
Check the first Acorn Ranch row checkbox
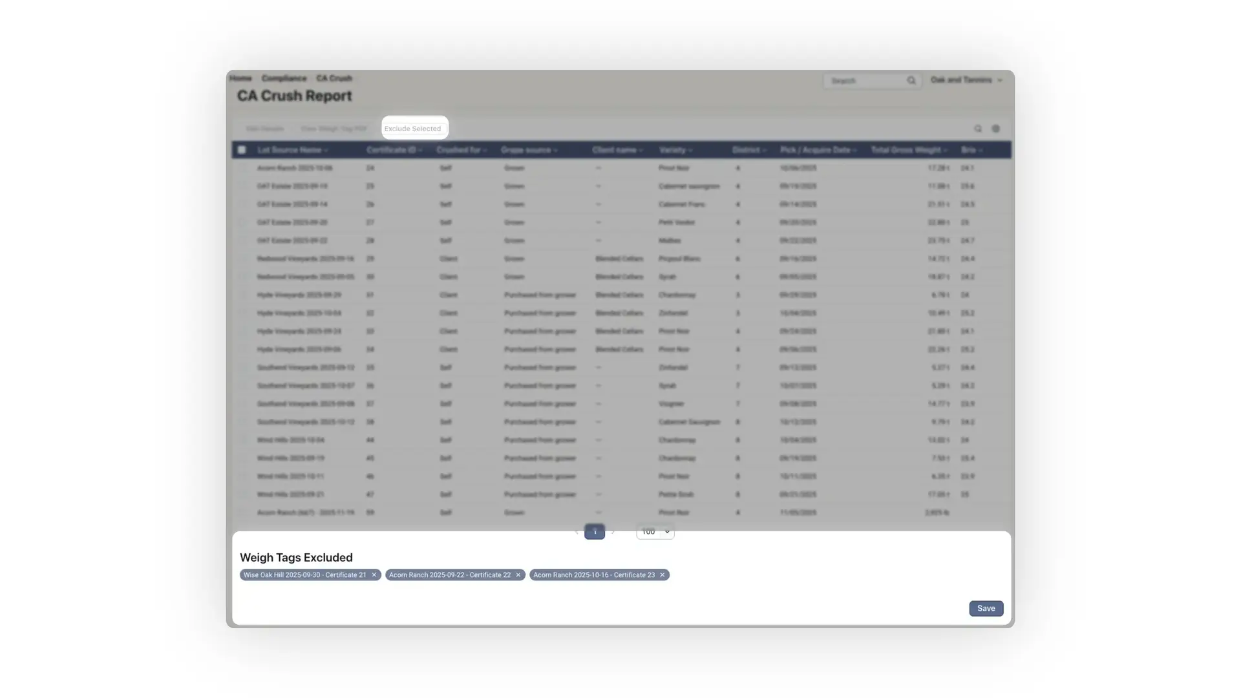242,167
